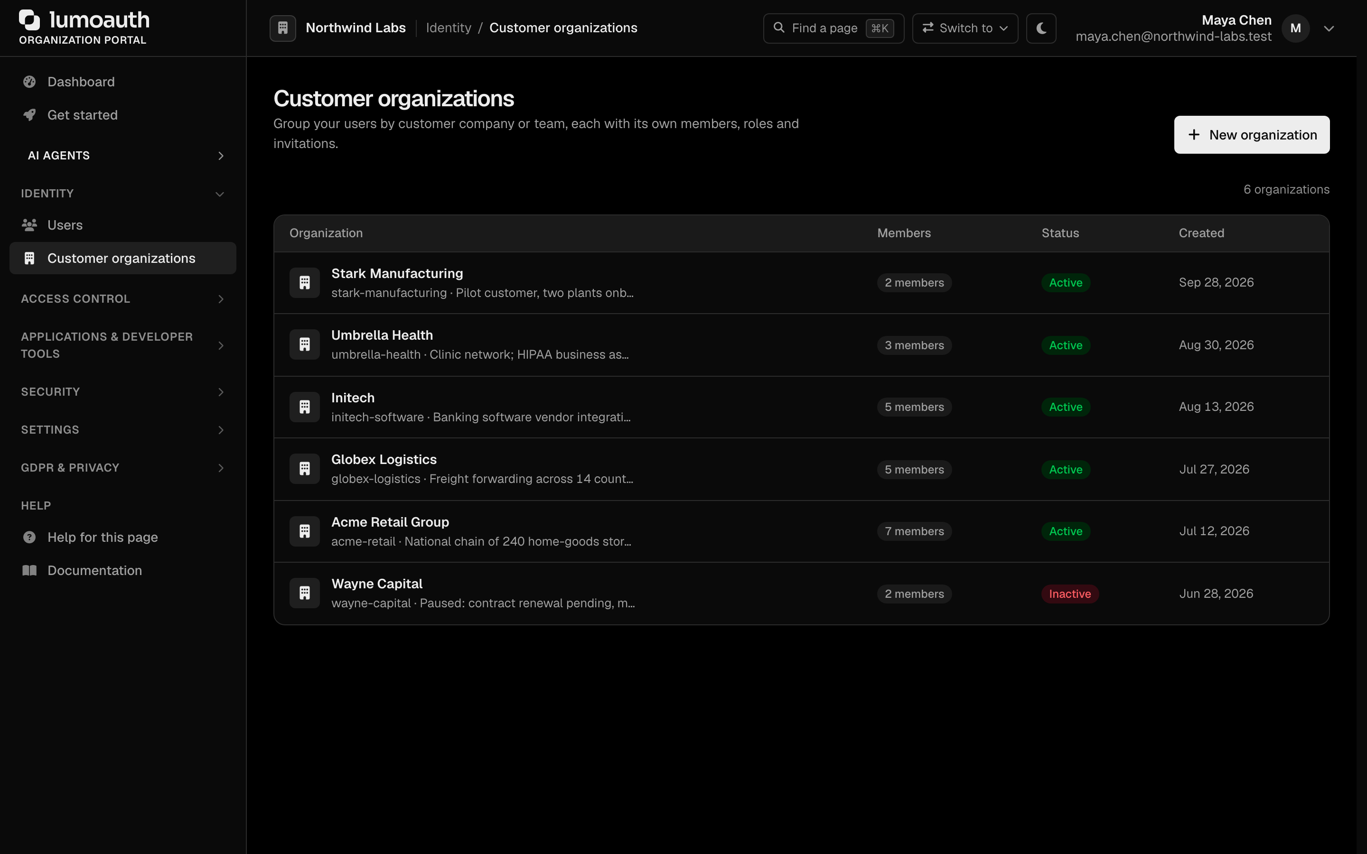Click the Aug 13, 2026 created date
Screen dimensions: 1367x854
[1216, 407]
